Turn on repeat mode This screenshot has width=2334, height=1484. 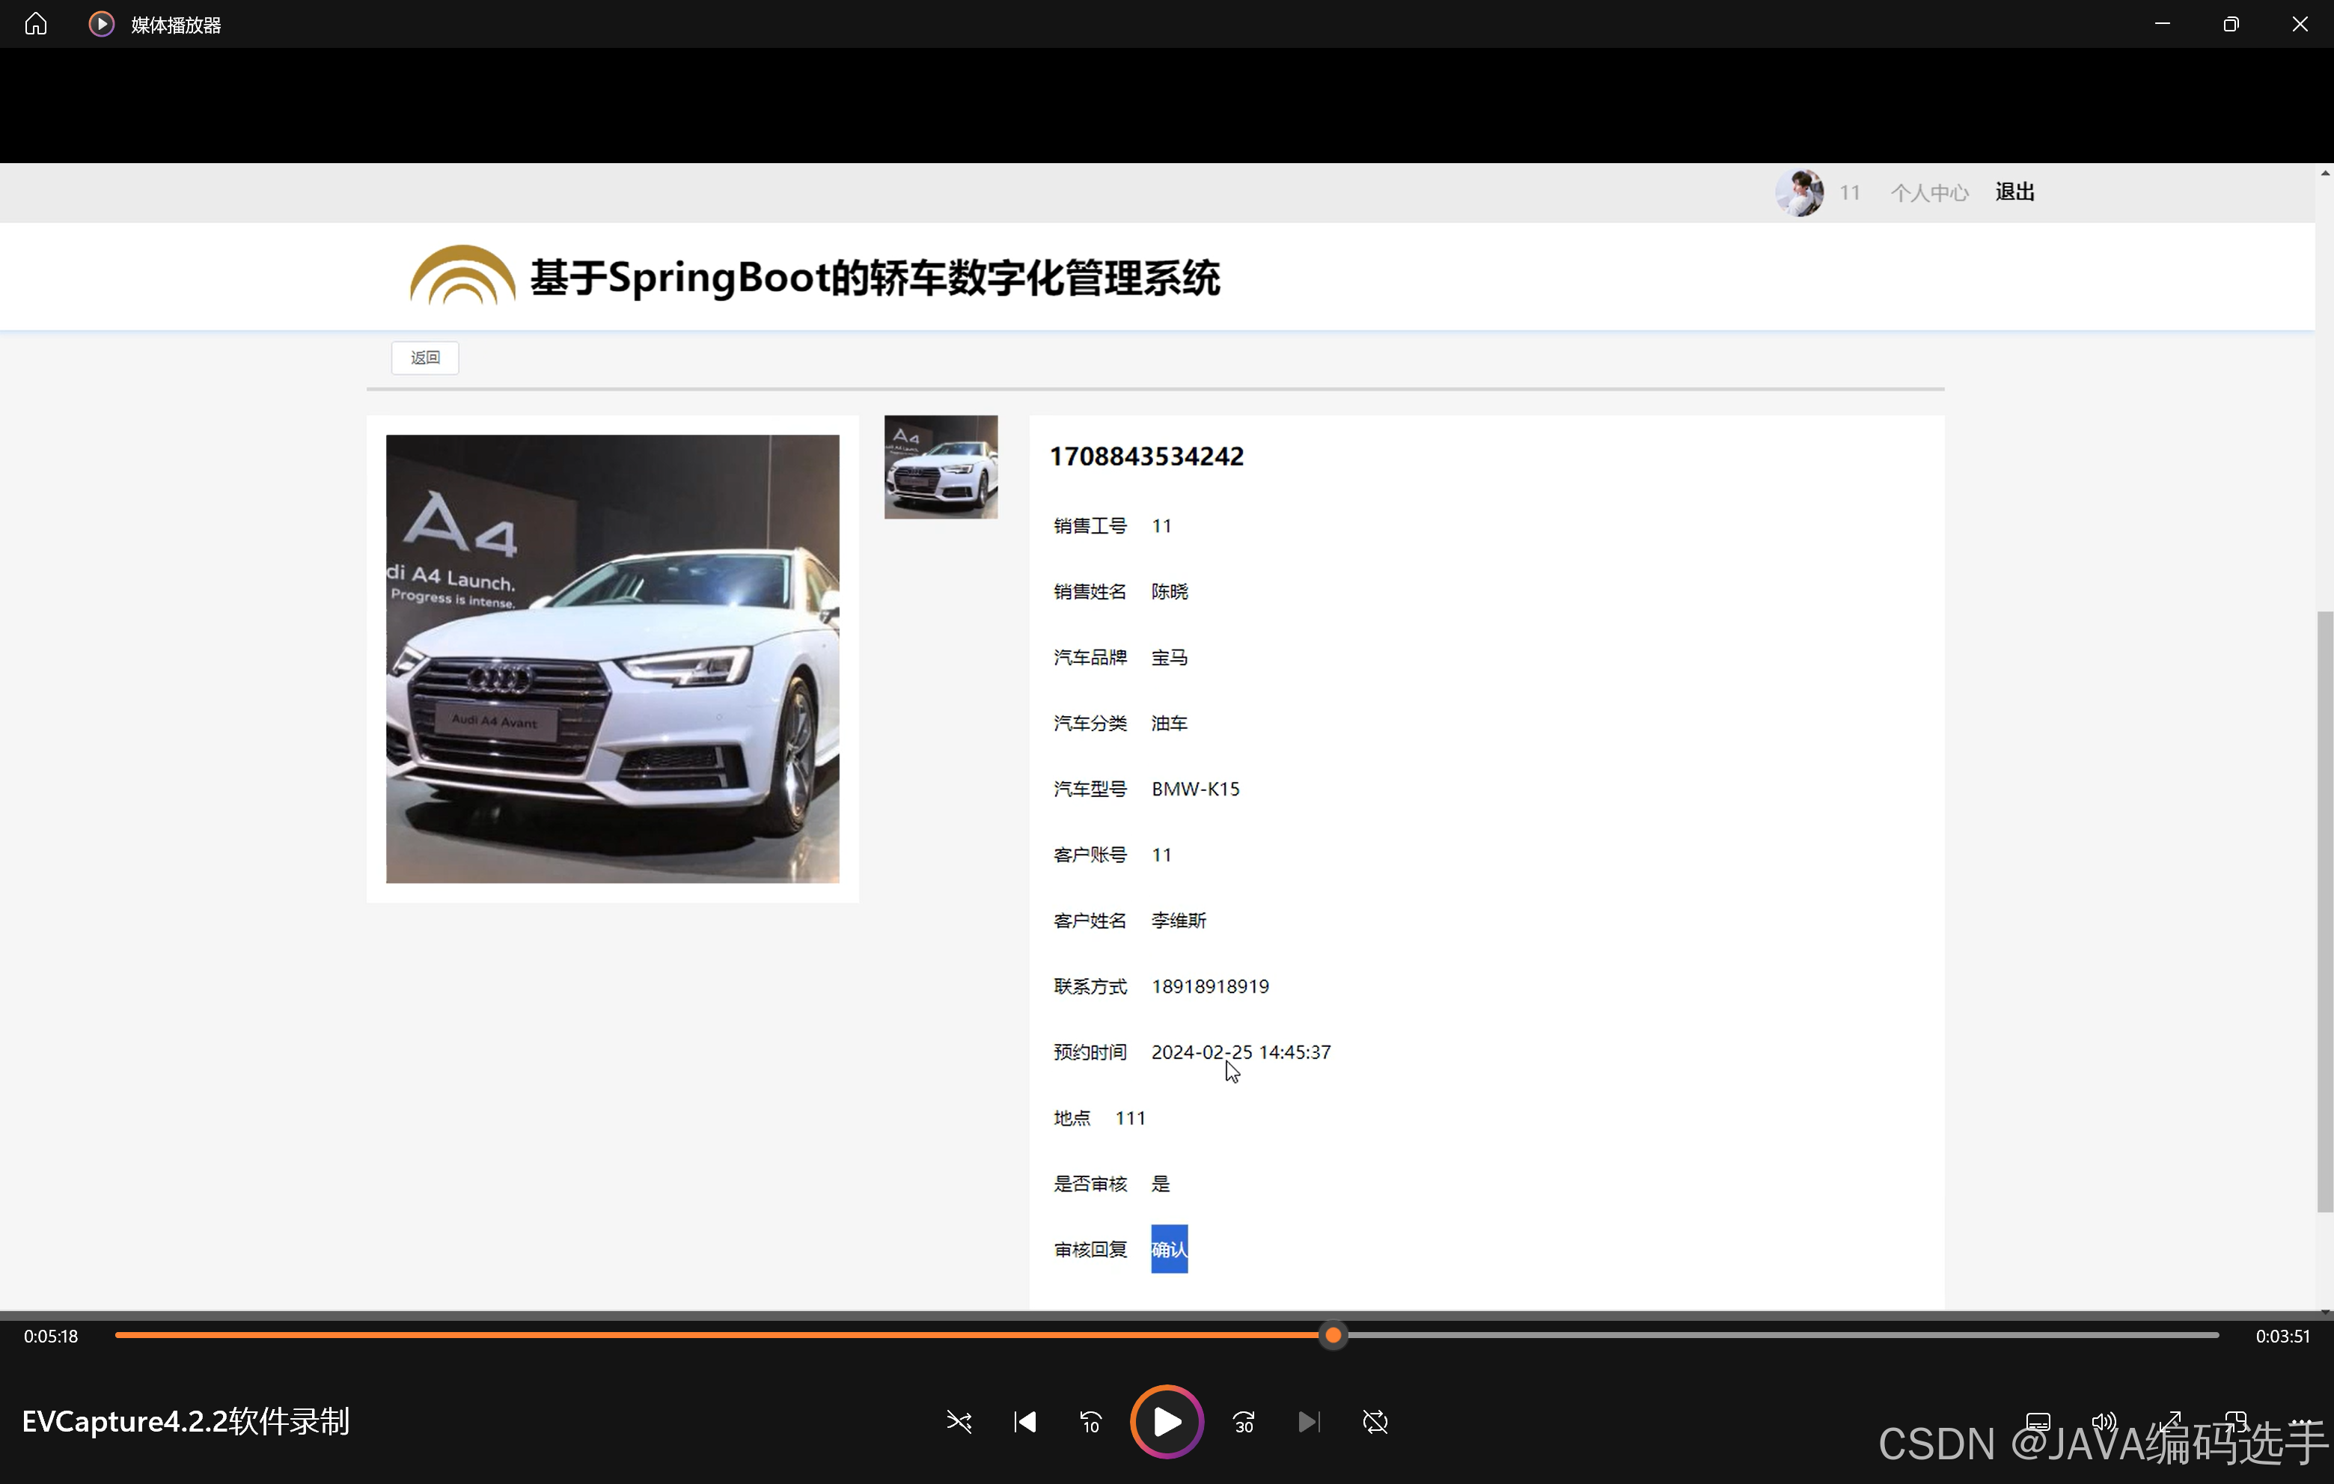(1375, 1422)
